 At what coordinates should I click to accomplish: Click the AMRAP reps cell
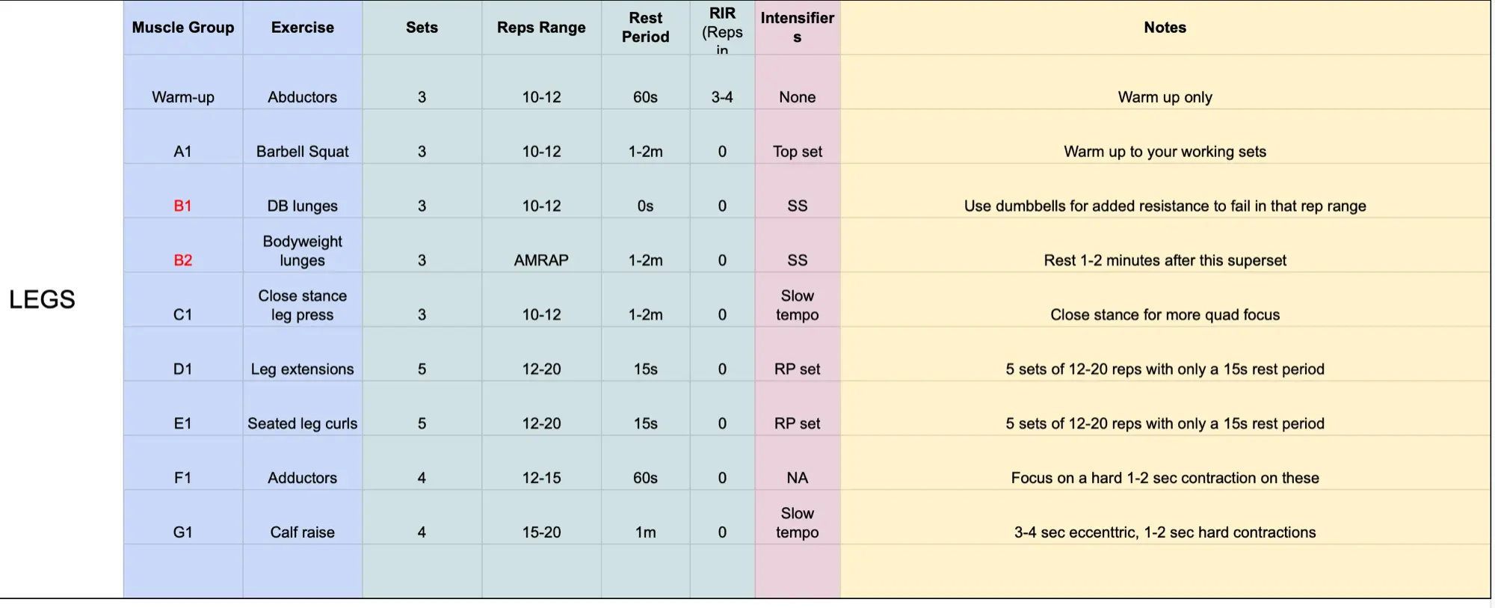click(541, 260)
